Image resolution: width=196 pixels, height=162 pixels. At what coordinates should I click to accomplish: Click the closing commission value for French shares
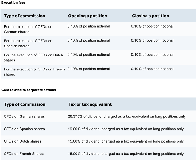(x=152, y=69)
